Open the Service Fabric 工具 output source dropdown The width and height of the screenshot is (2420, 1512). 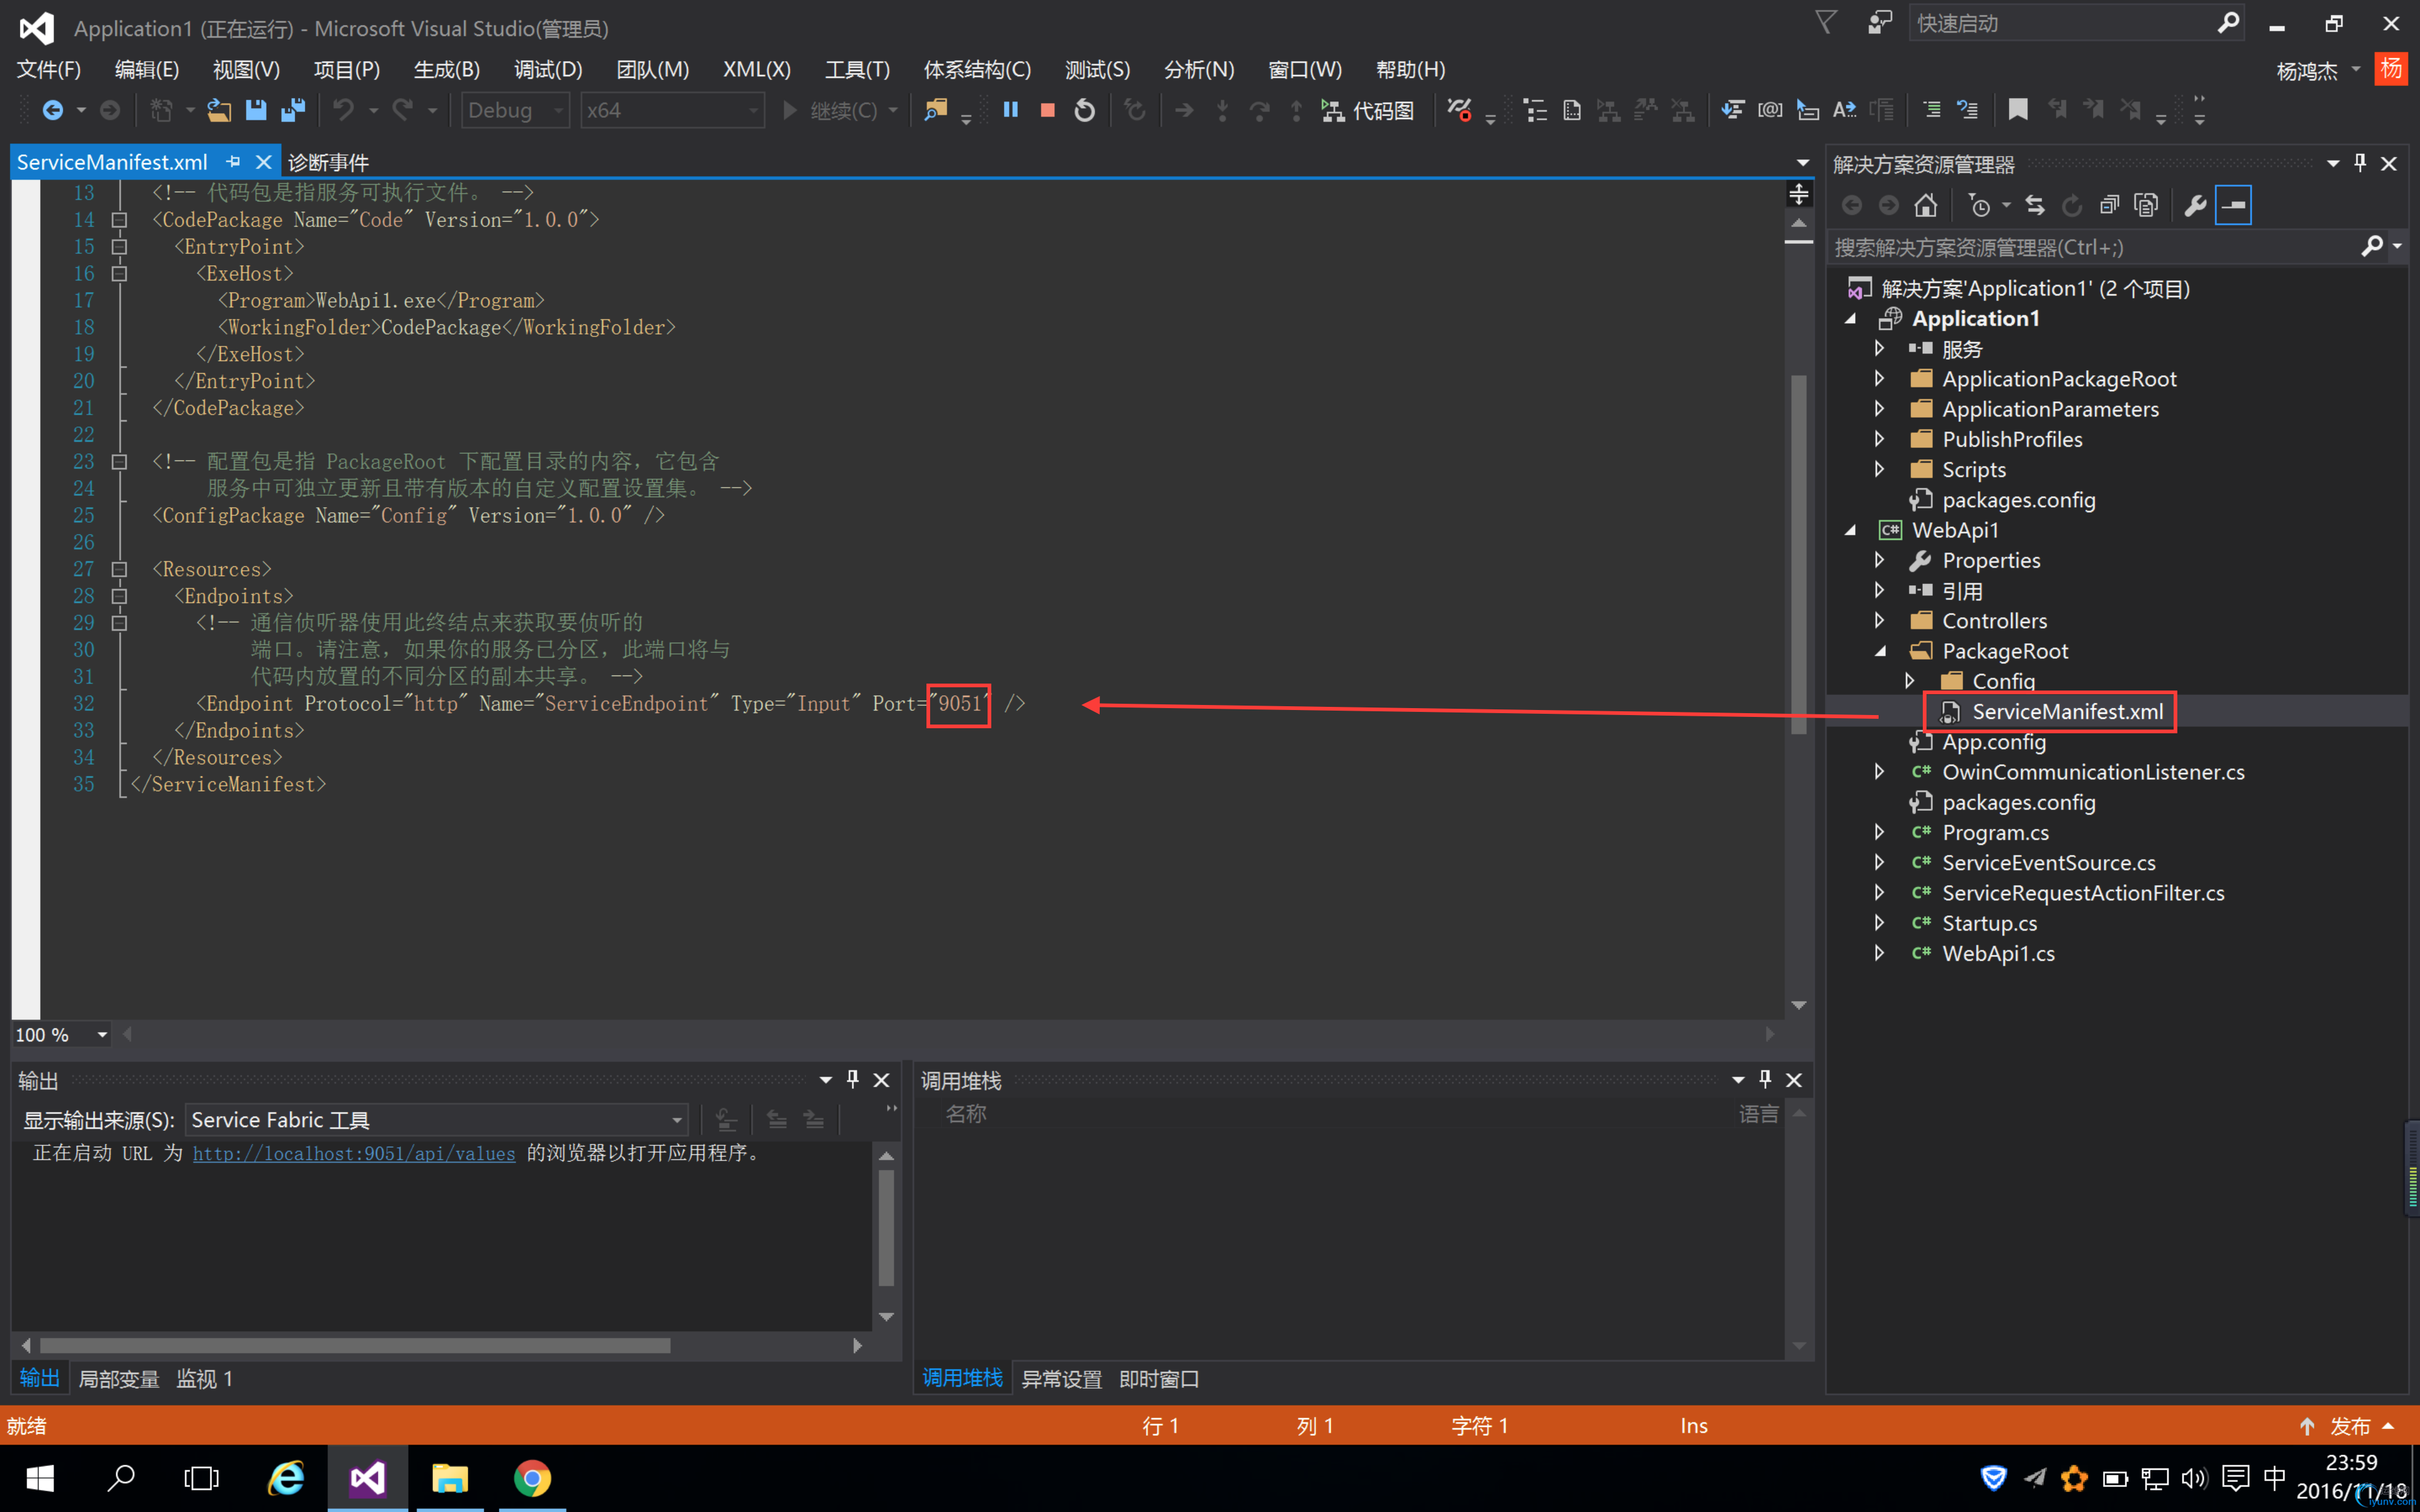[x=437, y=1120]
